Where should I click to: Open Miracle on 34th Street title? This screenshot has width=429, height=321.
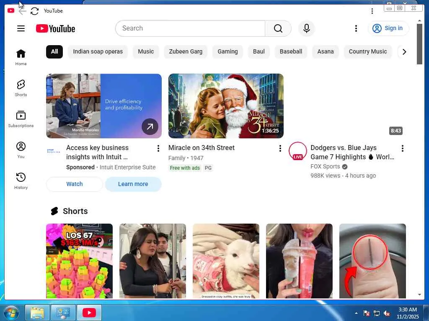[x=202, y=148]
